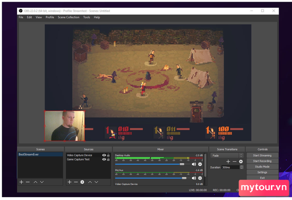Remove scene transition with minus icon

click(234, 162)
